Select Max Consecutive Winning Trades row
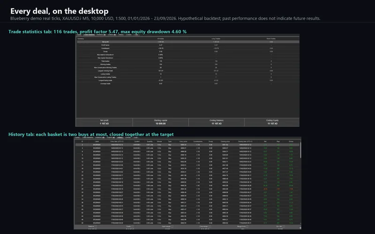Screen dimensions: 375x234 (188, 67)
